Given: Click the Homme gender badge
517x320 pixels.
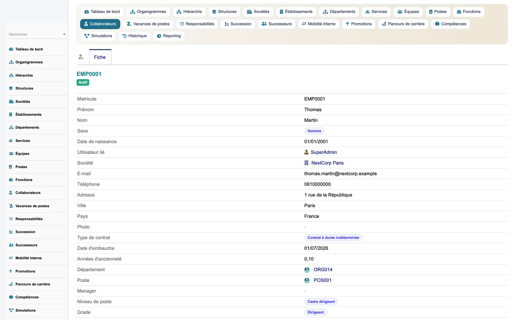Looking at the screenshot, I should [x=314, y=131].
